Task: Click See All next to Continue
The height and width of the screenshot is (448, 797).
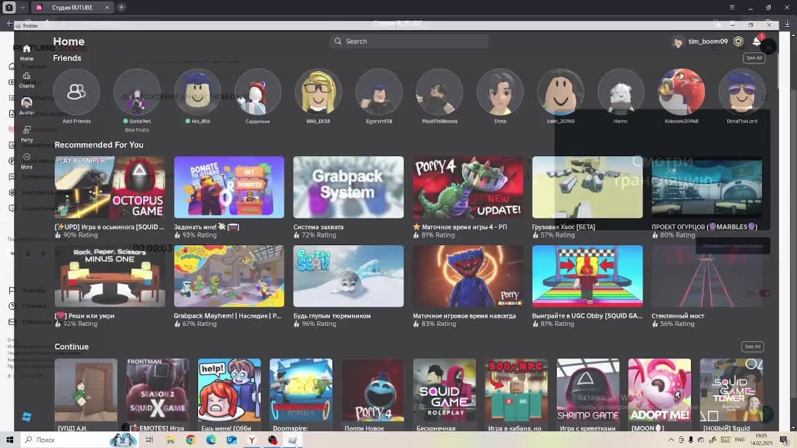Action: point(753,347)
